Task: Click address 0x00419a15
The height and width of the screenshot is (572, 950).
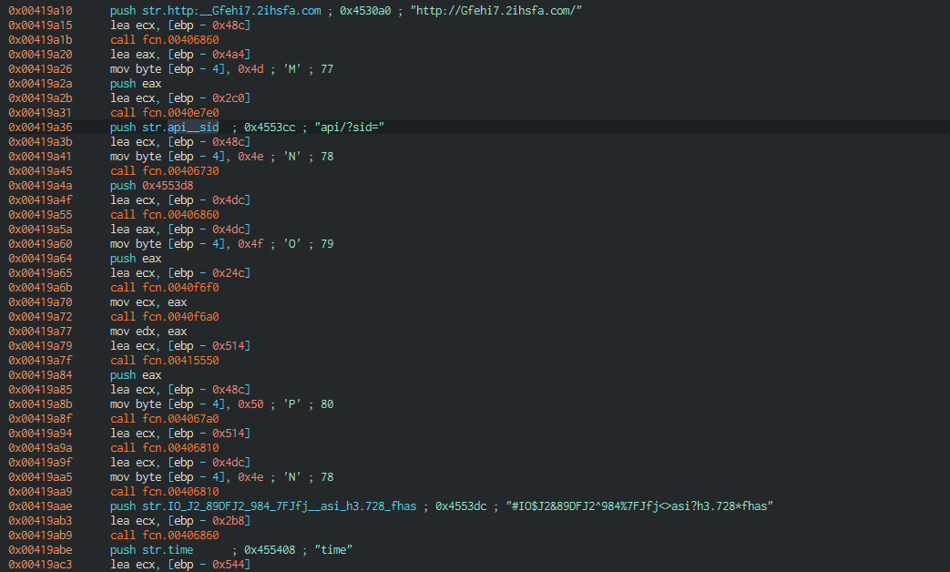Action: (x=40, y=25)
